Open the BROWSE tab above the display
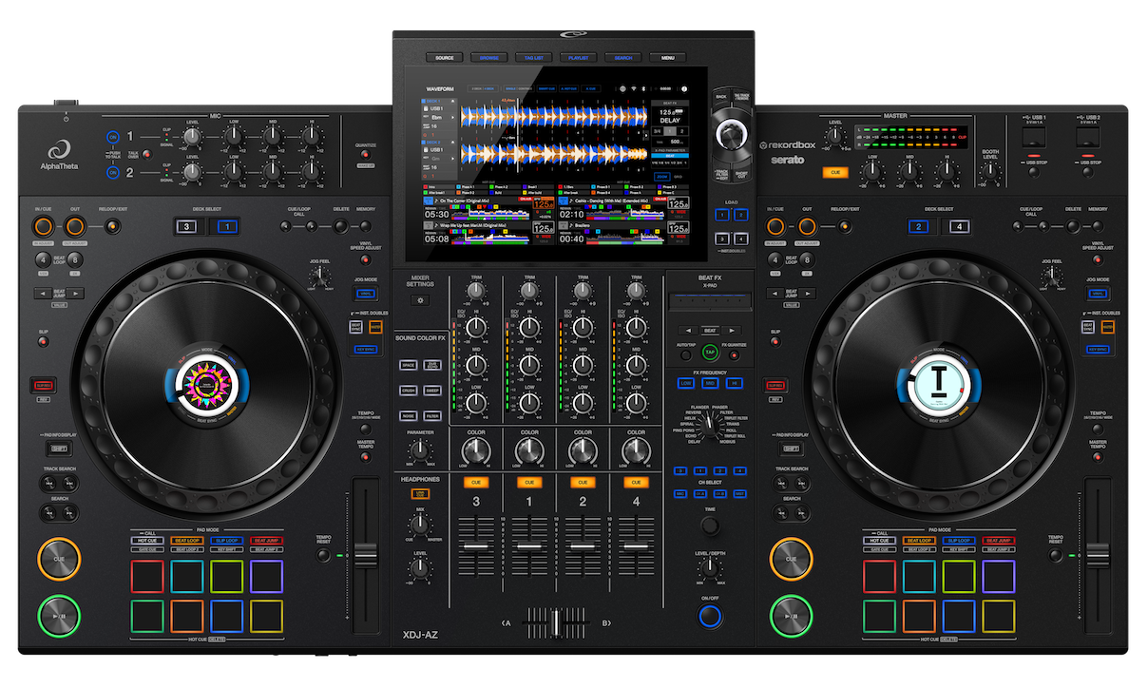The width and height of the screenshot is (1148, 688). point(489,58)
